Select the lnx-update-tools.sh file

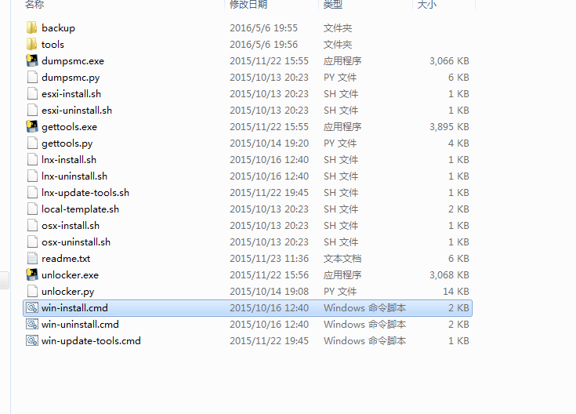85,193
